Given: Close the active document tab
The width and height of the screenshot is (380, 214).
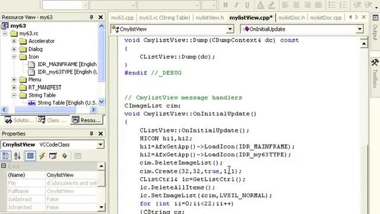Looking at the screenshot, I should click(x=364, y=17).
